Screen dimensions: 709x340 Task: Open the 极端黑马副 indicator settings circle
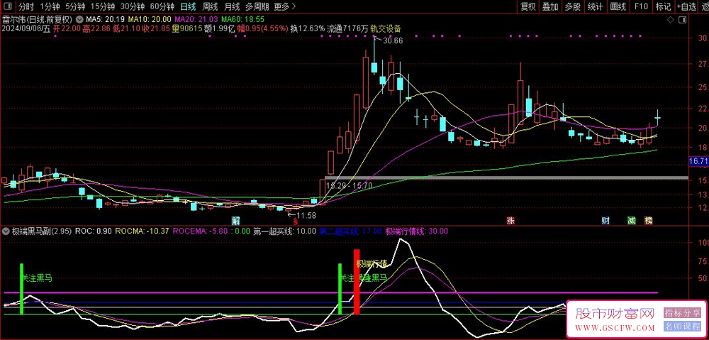6,231
